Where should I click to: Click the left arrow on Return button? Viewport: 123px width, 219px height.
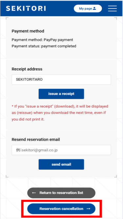click(x=34, y=193)
